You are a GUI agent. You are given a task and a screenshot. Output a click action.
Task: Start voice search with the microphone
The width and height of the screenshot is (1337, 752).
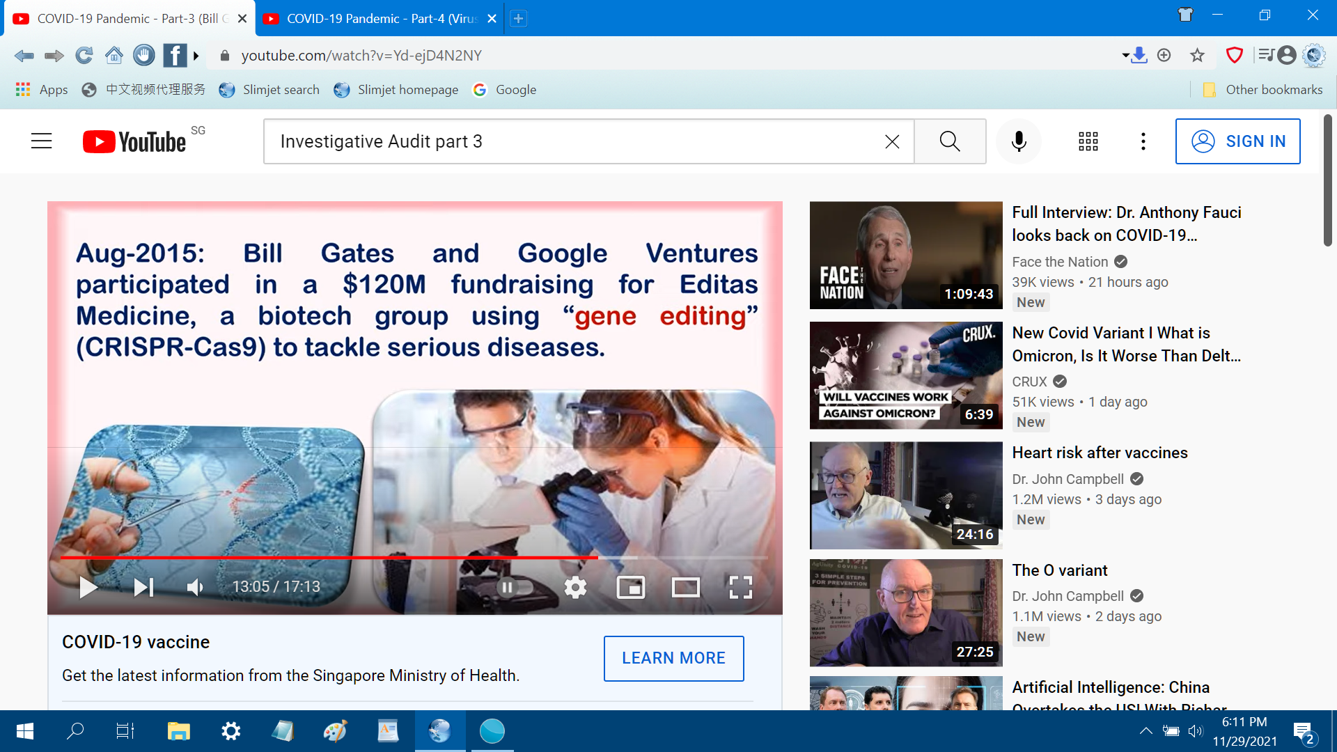1019,141
